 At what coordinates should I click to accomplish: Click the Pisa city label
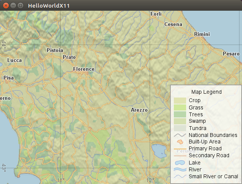[8, 78]
